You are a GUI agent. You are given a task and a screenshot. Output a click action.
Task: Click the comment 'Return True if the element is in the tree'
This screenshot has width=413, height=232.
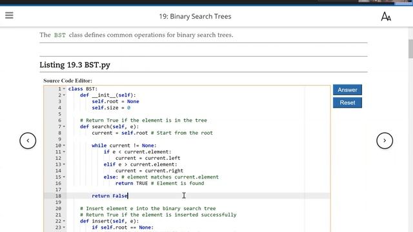click(143, 121)
